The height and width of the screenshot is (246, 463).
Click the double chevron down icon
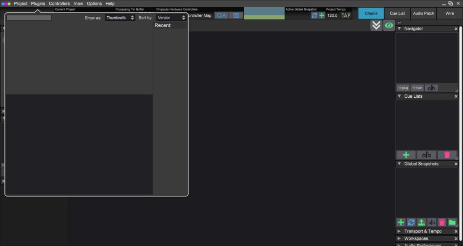click(376, 26)
